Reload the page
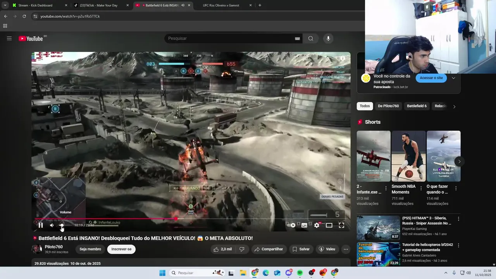Screen dimensions: 496x279 point(24,16)
